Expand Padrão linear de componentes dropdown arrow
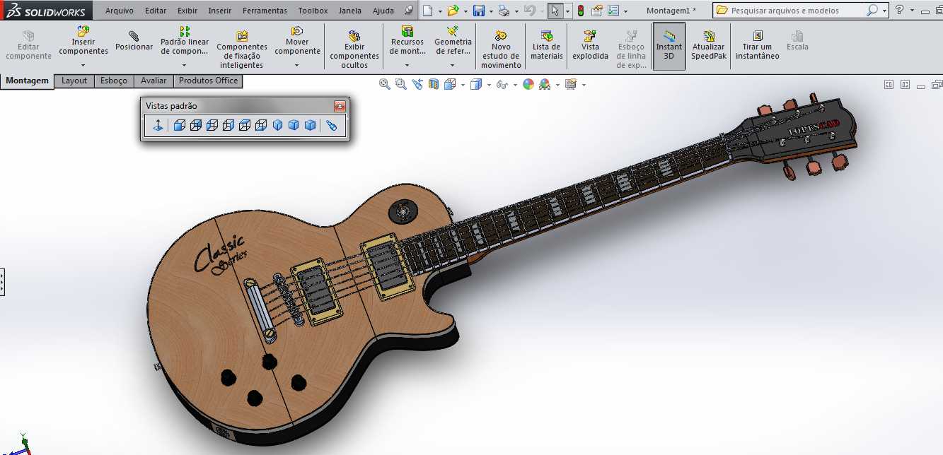943x455 pixels. coord(185,65)
